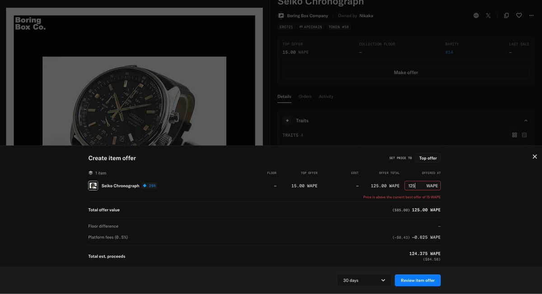Screen dimensions: 542x294
Task: Click the TRAITS 4 count label
Action: [293, 135]
